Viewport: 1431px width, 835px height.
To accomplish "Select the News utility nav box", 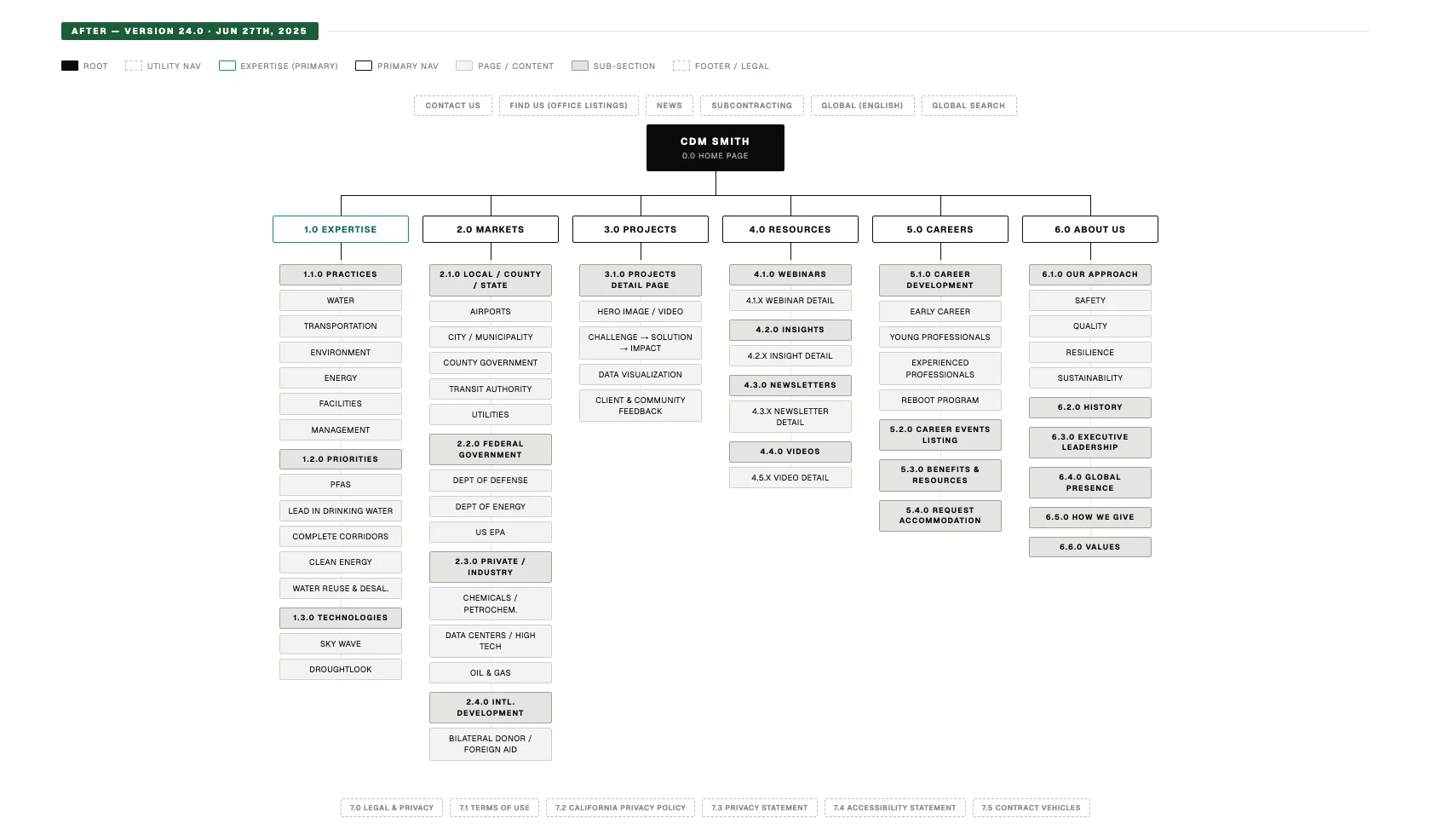I will click(670, 106).
